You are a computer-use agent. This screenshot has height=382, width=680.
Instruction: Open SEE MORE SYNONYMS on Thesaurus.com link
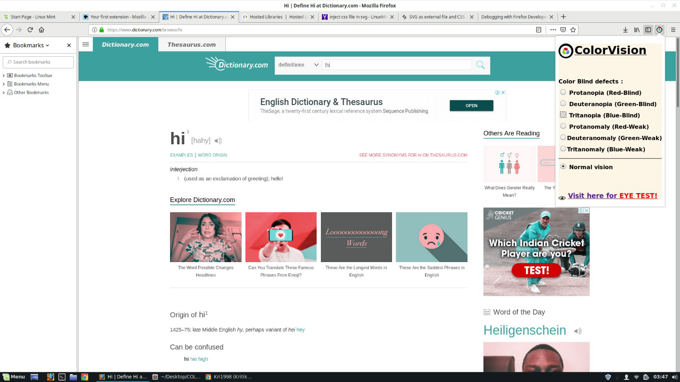point(413,155)
